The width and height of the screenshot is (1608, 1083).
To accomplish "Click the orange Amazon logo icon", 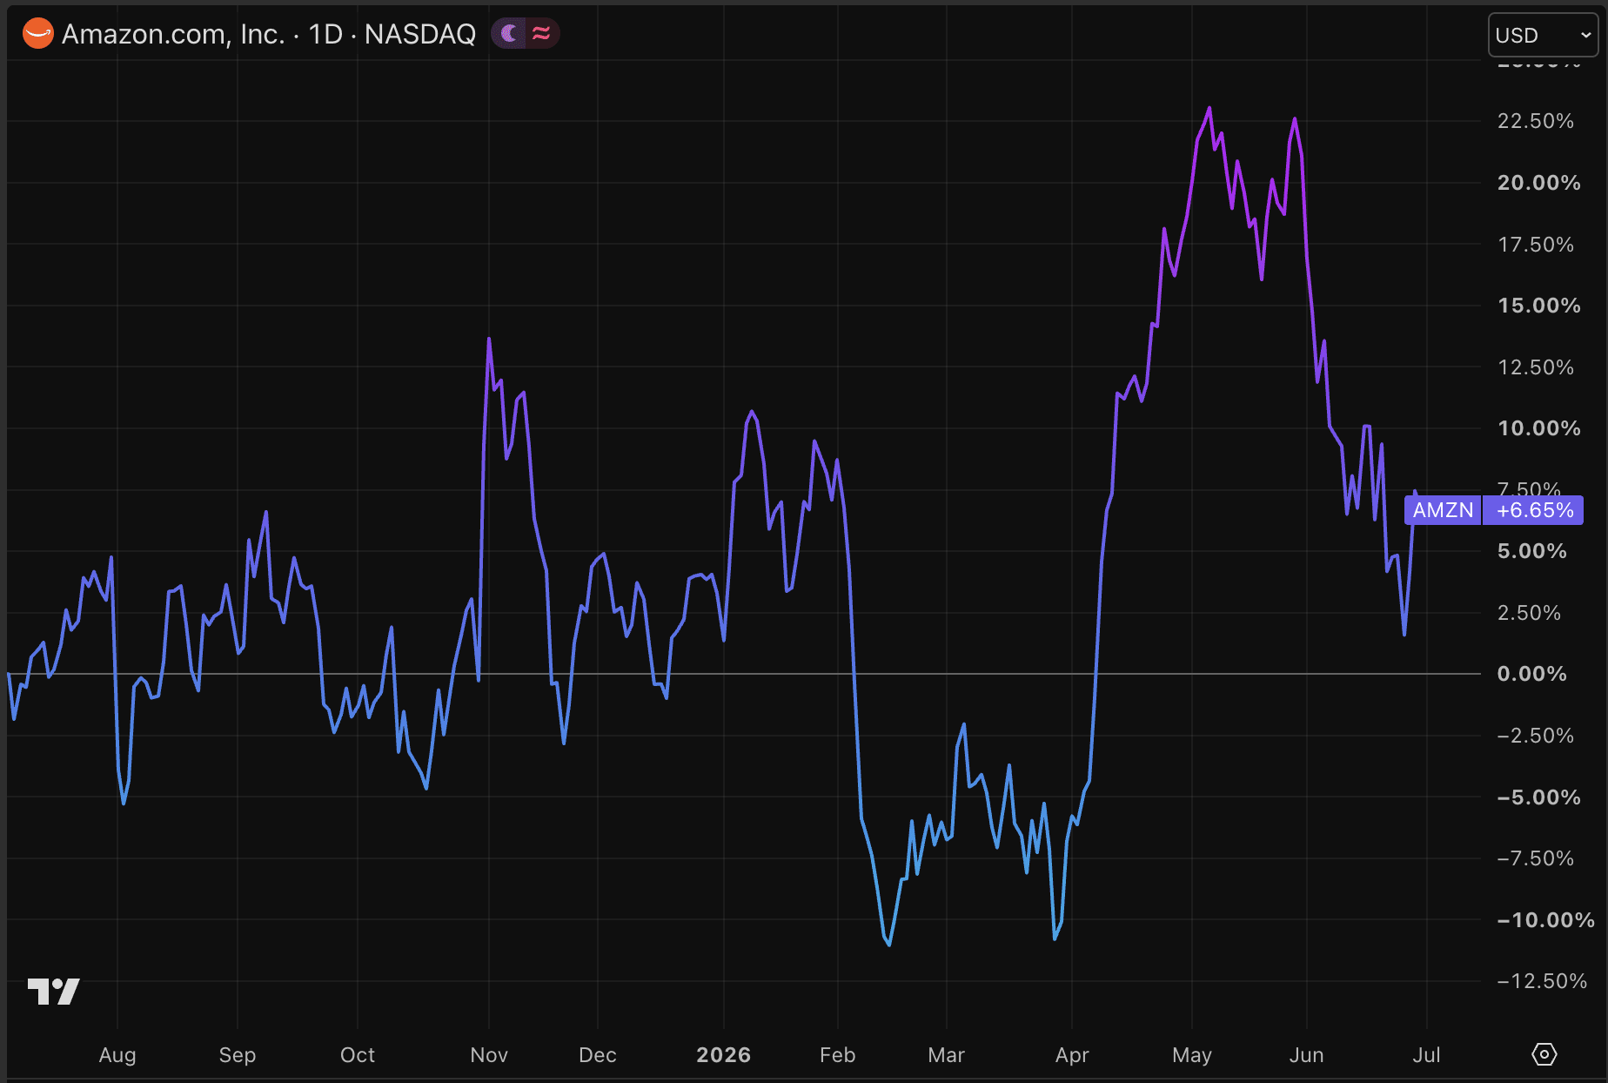I will pyautogui.click(x=37, y=34).
